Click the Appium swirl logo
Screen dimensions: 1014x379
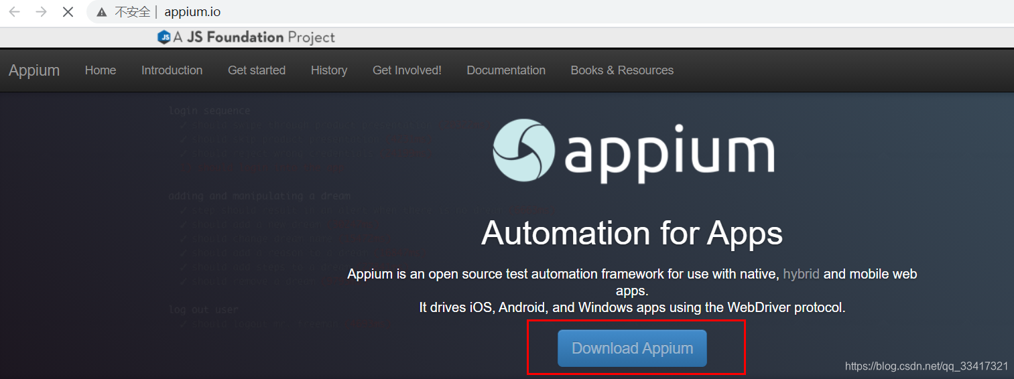523,151
